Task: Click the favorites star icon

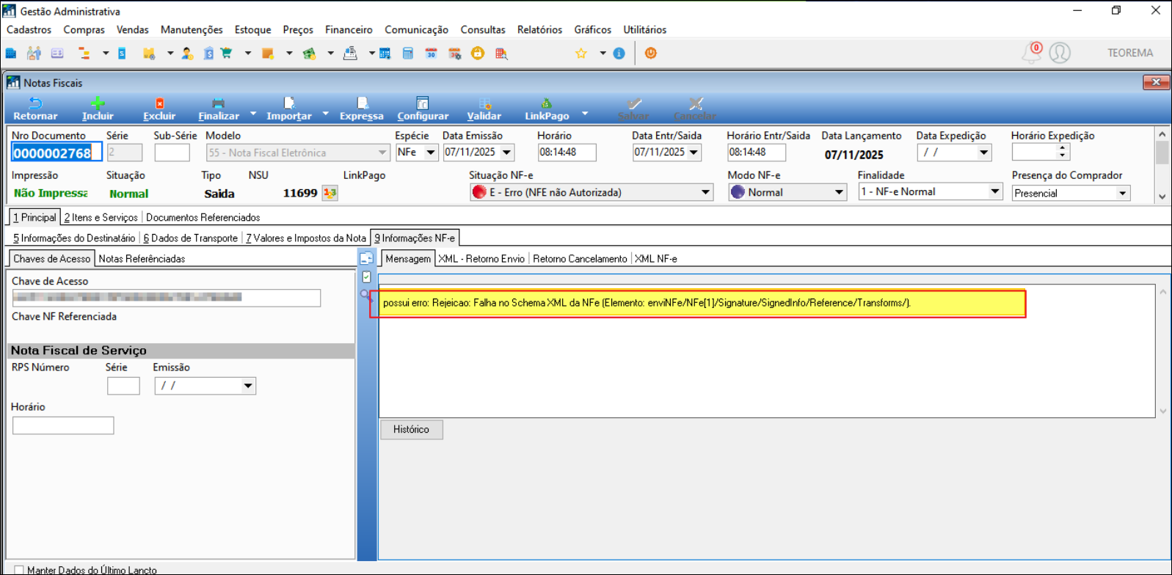Action: click(580, 54)
